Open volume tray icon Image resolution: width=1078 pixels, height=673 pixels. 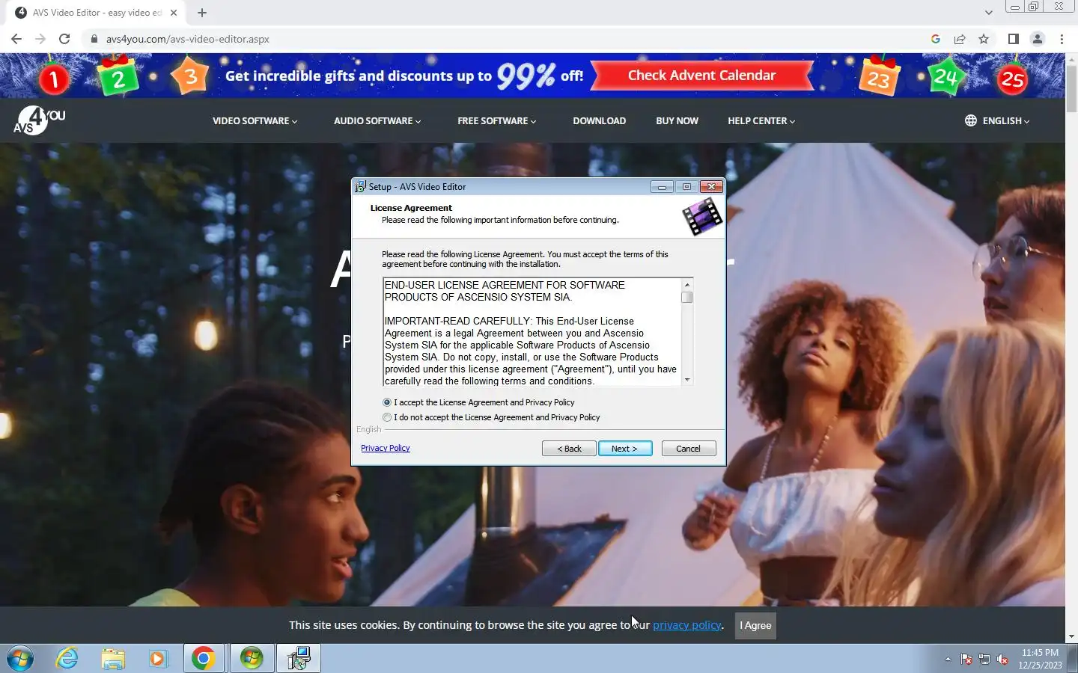pos(1002,660)
